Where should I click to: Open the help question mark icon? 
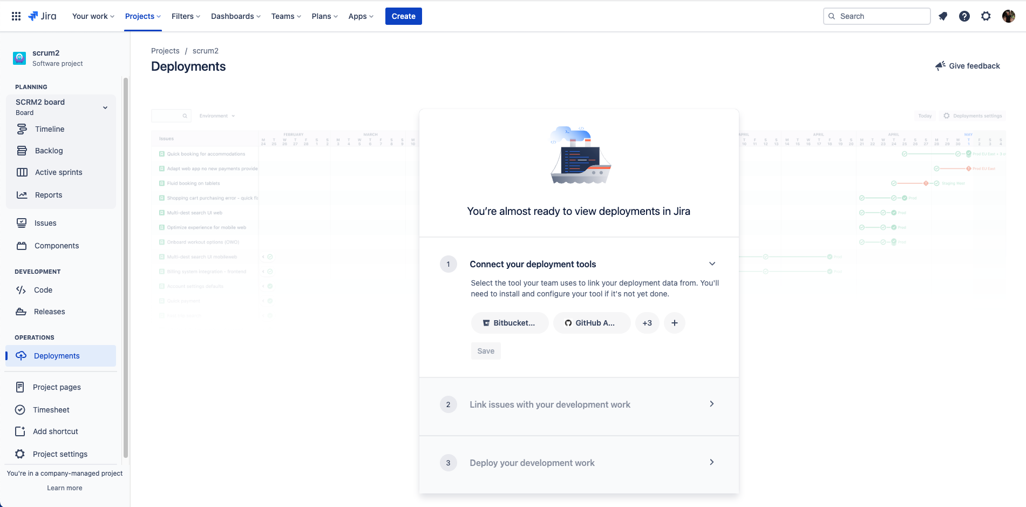point(964,16)
